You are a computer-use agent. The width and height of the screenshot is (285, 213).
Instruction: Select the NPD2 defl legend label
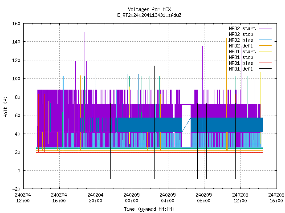pos(241,46)
